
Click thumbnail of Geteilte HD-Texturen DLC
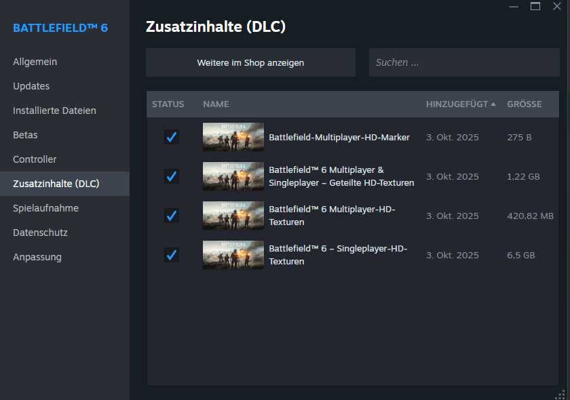point(233,176)
